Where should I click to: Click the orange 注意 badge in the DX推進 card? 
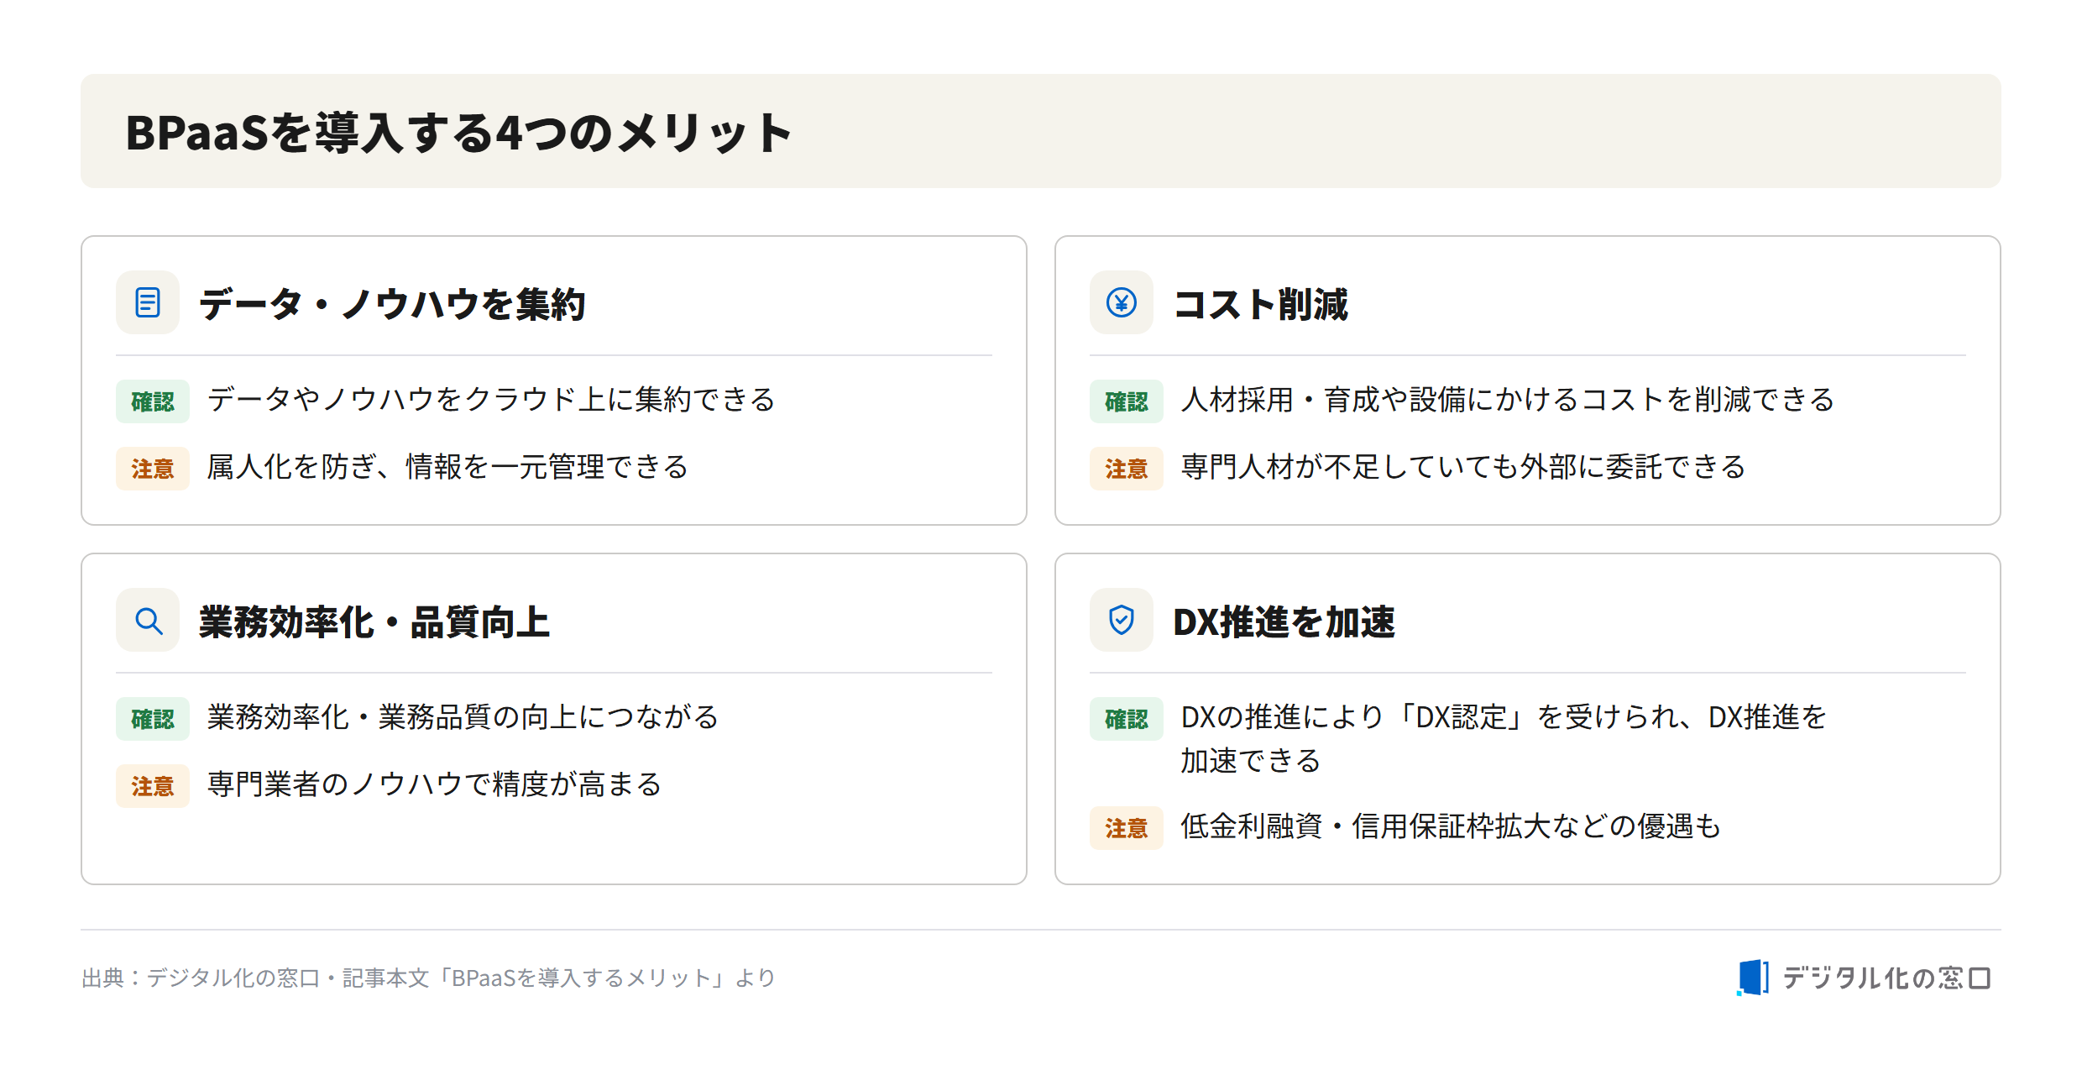(1126, 828)
